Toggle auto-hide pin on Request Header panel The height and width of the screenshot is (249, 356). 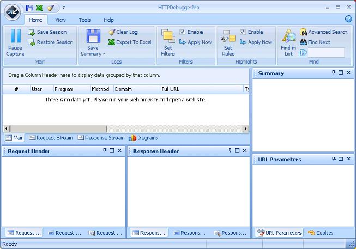coord(105,150)
